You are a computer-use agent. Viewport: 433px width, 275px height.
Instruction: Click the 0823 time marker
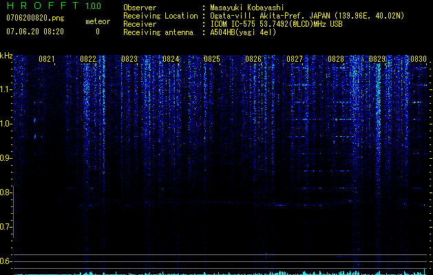point(129,59)
